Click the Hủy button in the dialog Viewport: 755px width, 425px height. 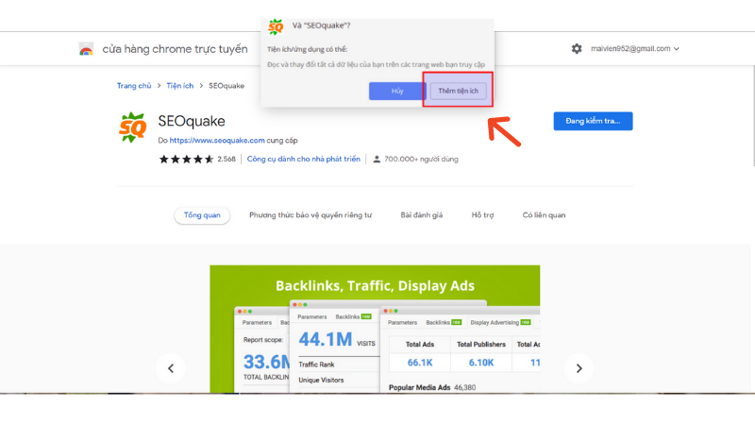pos(397,91)
